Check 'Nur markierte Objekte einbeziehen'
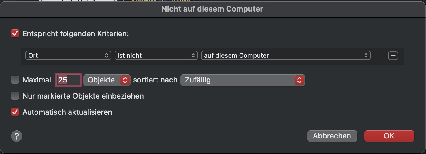426x154 pixels. 15,96
